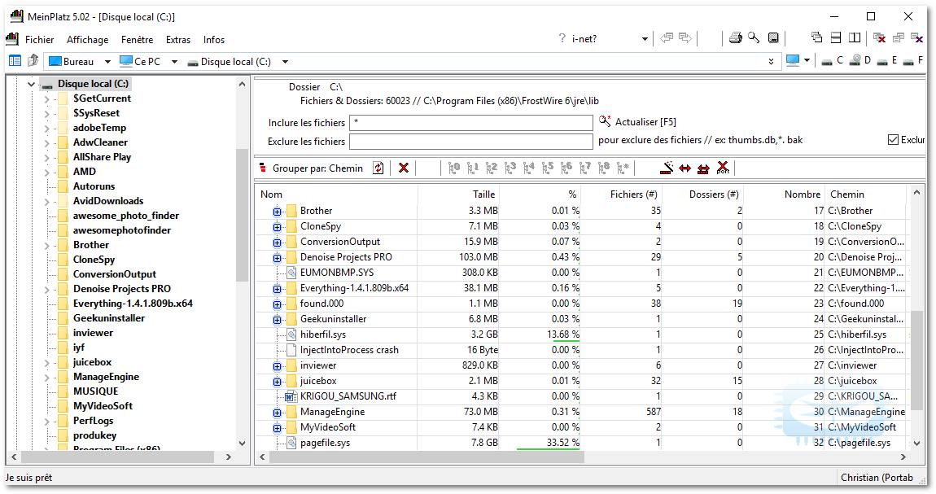Open Disque local (C:) breadcrumb dropdown arrow

pos(286,62)
